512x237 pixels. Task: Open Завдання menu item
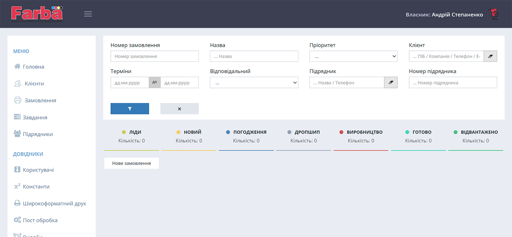pyautogui.click(x=35, y=117)
